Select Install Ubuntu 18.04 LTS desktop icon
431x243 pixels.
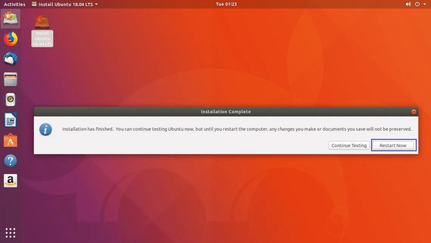pos(42,31)
